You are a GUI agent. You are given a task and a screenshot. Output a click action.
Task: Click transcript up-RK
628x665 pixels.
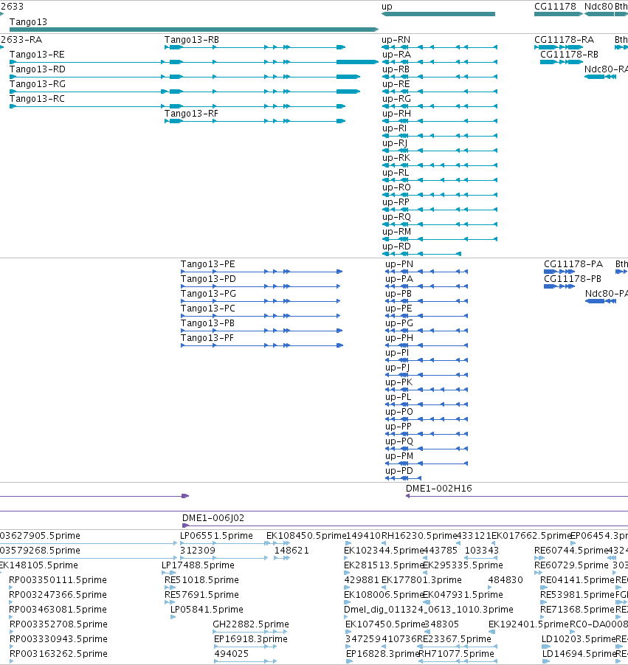click(440, 165)
